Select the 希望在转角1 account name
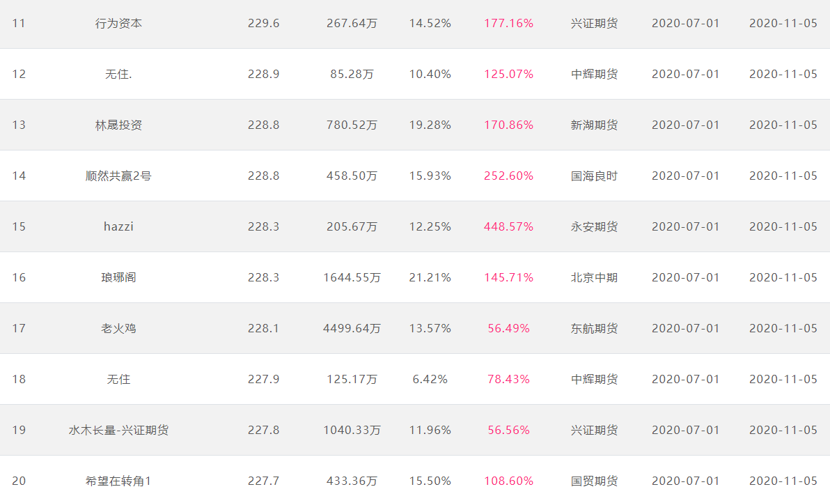This screenshot has height=503, width=830. click(118, 481)
